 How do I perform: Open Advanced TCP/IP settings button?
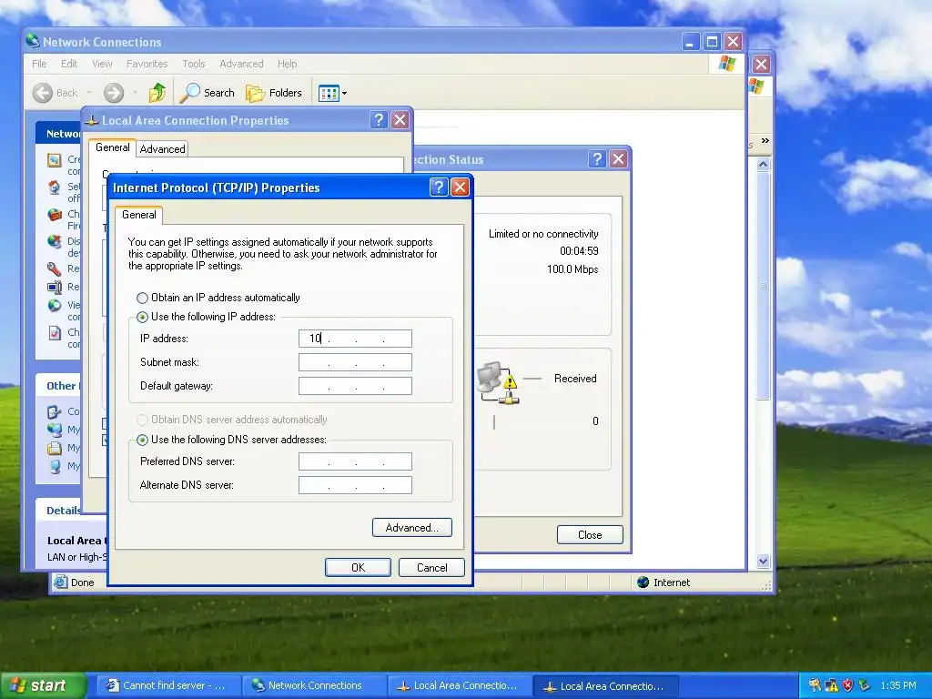412,528
